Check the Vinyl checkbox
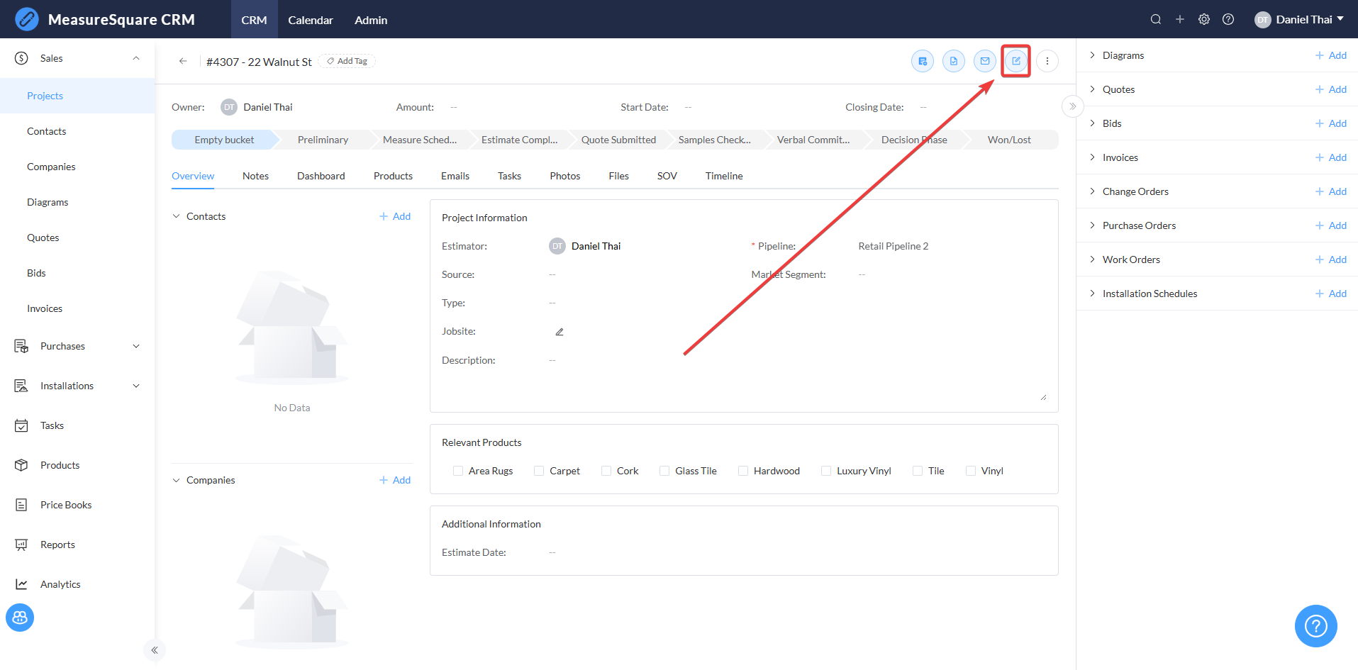This screenshot has height=670, width=1358. click(x=971, y=471)
